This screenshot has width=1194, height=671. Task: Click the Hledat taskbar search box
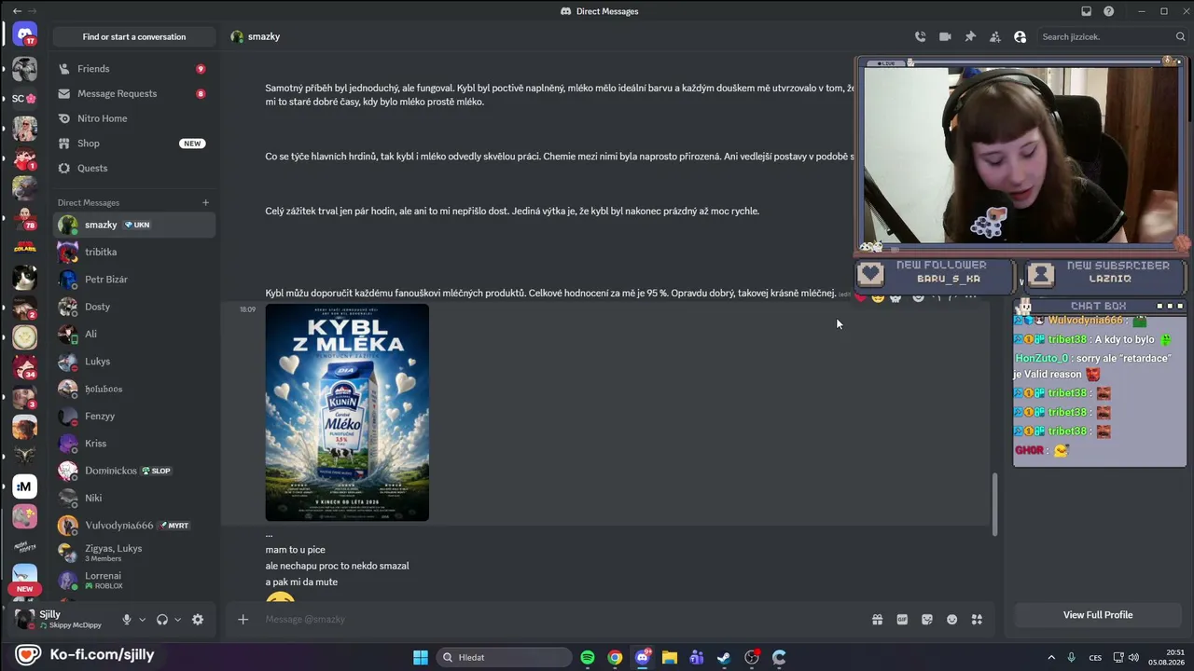click(x=504, y=657)
